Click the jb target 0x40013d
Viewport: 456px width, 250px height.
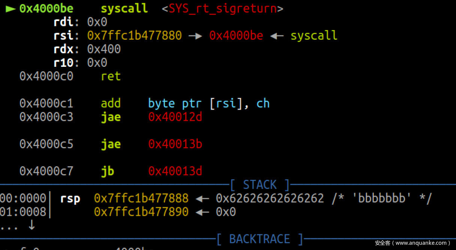click(x=175, y=171)
